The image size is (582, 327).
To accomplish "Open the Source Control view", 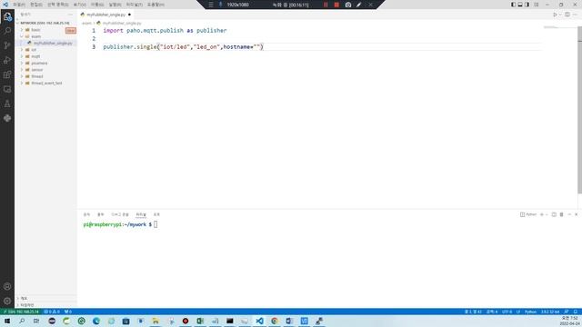I will pos(7,45).
